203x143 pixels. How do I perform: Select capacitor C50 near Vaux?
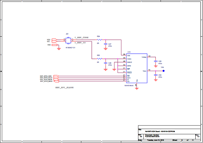(156, 75)
